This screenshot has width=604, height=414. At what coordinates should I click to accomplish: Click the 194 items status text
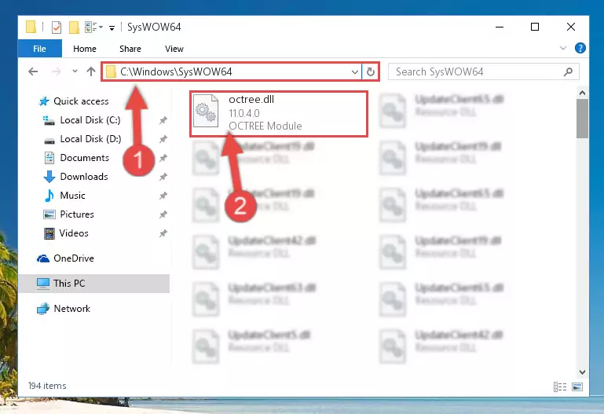pyautogui.click(x=47, y=386)
